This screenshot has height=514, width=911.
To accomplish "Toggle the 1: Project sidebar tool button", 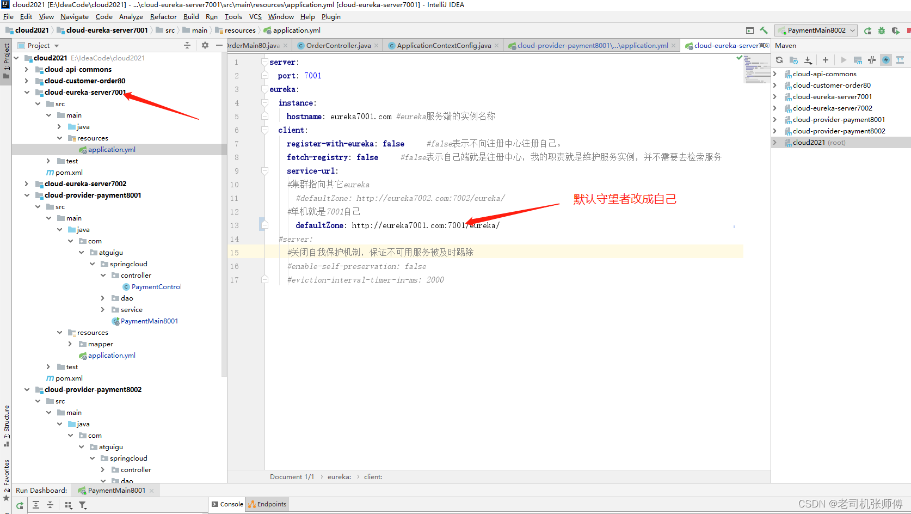I will [7, 61].
